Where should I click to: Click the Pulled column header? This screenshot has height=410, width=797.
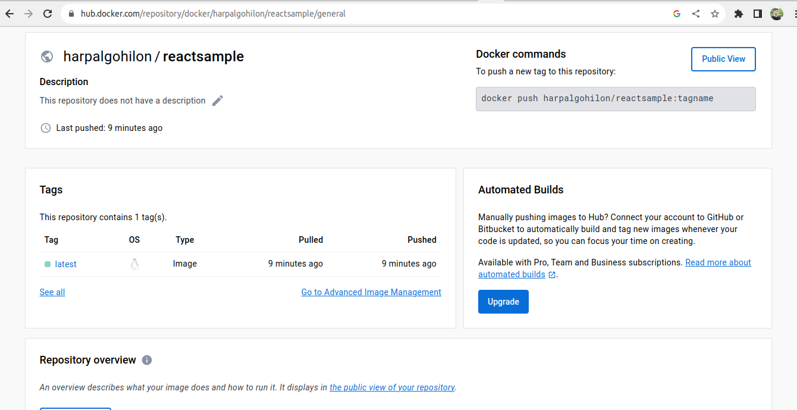[310, 240]
